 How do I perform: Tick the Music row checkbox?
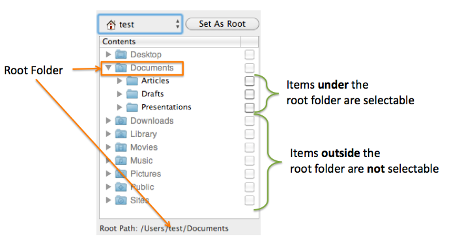pos(250,160)
